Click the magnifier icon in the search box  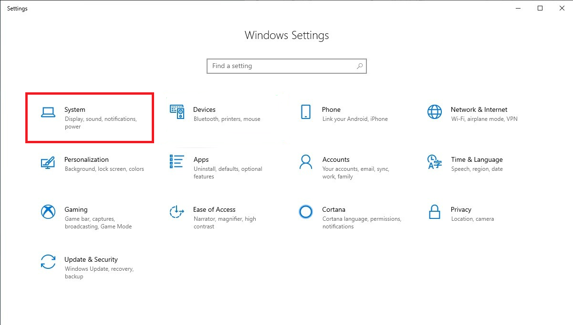[x=360, y=66]
